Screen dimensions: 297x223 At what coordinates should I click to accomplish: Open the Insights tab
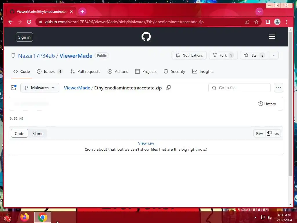click(203, 71)
